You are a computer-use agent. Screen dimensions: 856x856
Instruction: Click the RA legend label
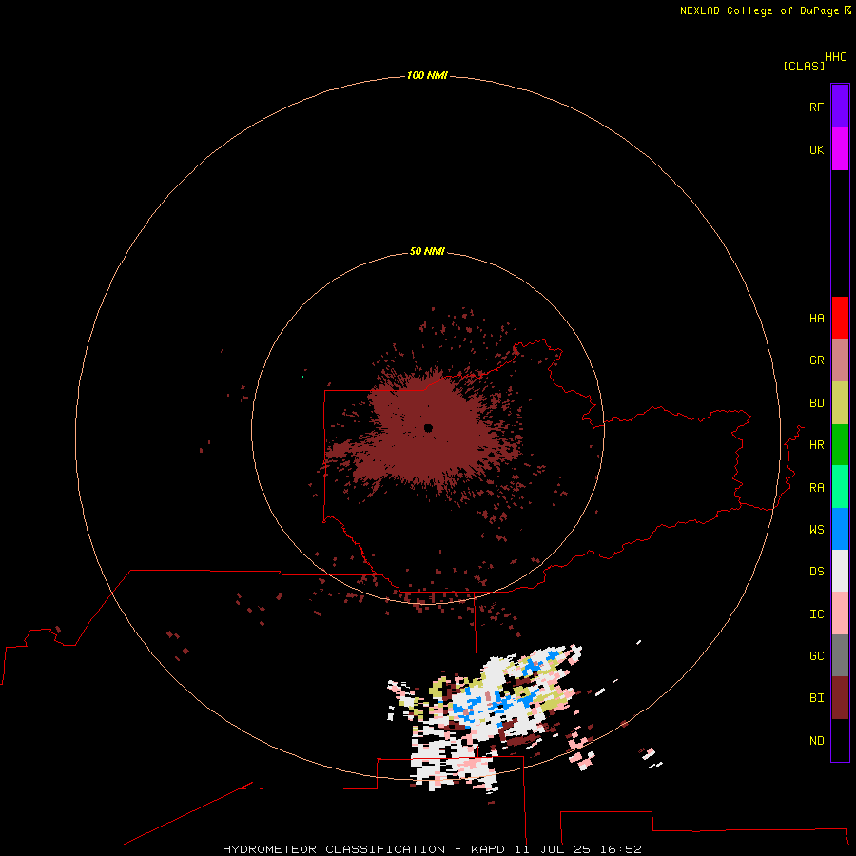pos(816,488)
